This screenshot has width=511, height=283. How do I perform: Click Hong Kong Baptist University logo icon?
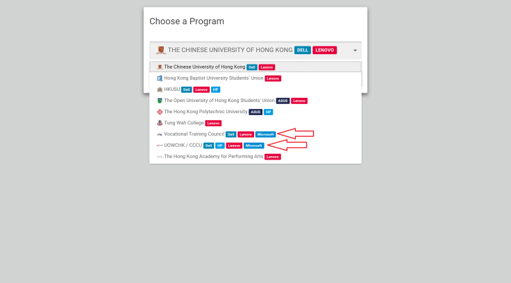(160, 78)
